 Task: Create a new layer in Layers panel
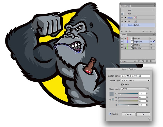point(146,61)
